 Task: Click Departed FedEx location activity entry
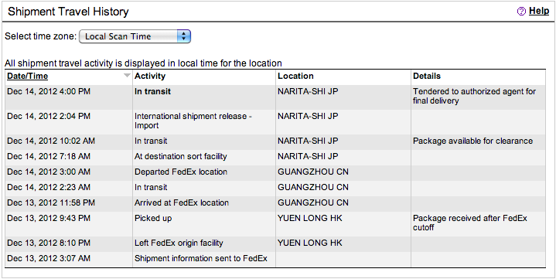click(180, 172)
